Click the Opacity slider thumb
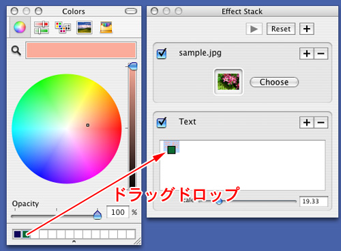This screenshot has height=251, width=341. (98, 214)
